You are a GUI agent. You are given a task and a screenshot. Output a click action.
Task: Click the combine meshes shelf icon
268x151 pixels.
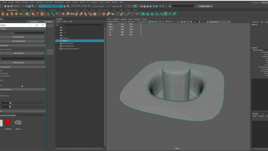point(63,14)
